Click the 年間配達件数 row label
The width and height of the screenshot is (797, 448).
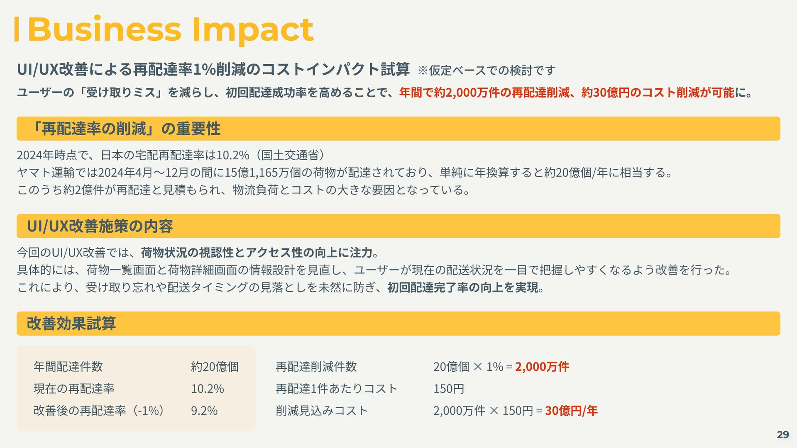coord(68,367)
